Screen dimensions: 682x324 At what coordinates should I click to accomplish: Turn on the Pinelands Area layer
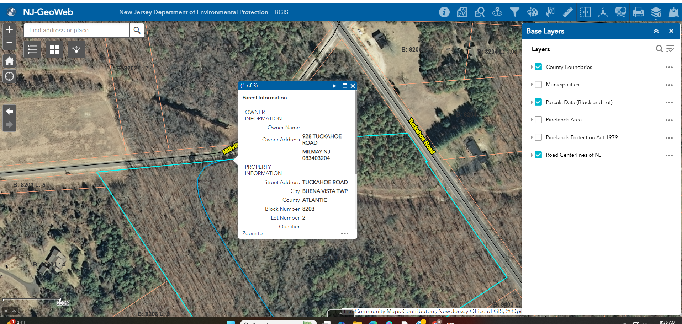(x=538, y=120)
